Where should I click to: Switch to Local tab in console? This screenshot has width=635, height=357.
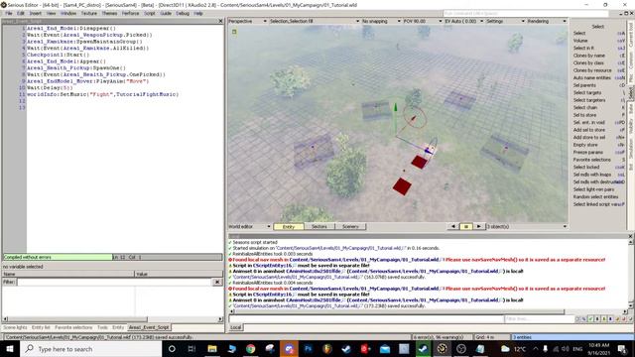click(x=236, y=327)
